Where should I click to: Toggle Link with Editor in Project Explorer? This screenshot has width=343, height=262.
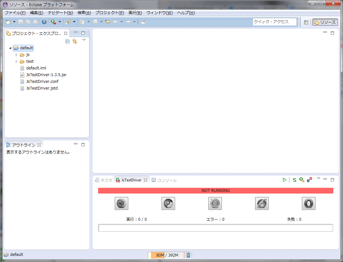pyautogui.click(x=75, y=42)
